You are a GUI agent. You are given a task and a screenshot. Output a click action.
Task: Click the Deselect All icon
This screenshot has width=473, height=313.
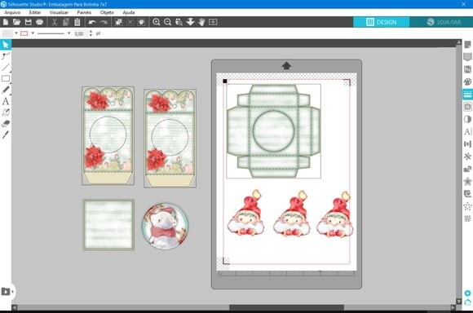click(x=130, y=22)
